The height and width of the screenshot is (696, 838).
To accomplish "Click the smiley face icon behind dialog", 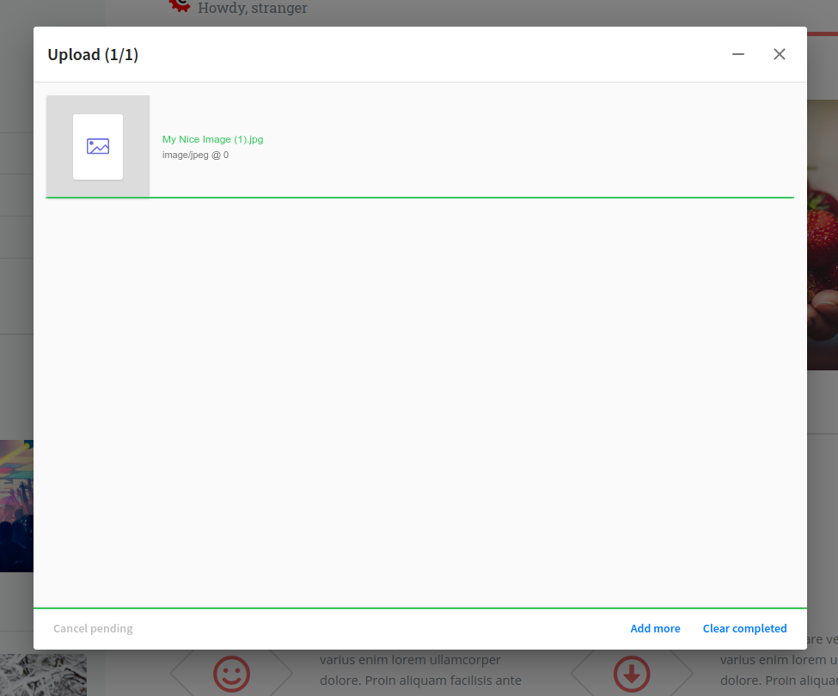I will (x=231, y=674).
